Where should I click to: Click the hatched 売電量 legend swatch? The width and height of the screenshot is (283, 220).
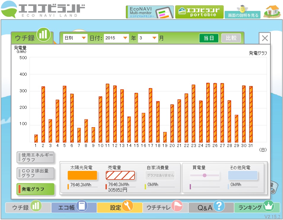120,175
